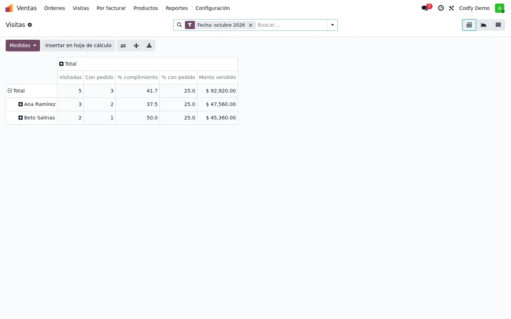Focus the Buscar search field

coord(291,25)
